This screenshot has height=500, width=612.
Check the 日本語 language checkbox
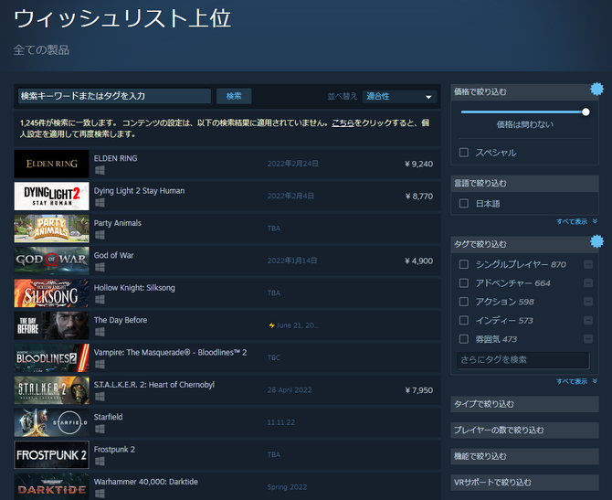point(464,203)
